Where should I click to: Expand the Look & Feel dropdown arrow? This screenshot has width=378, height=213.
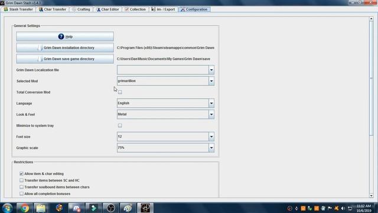211,114
